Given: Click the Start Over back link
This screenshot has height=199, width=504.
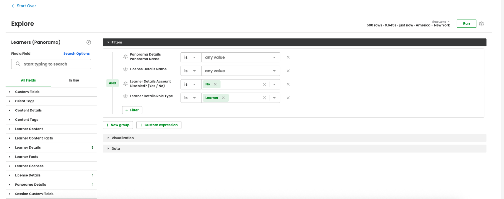Looking at the screenshot, I should 24,6.
